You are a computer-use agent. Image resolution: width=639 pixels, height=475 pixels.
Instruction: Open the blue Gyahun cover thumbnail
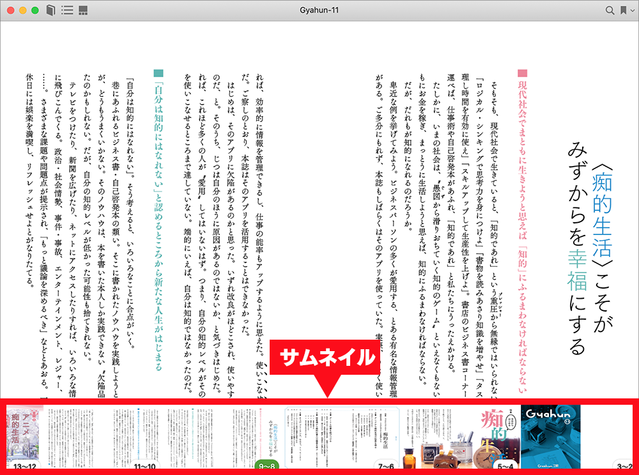coord(551,437)
